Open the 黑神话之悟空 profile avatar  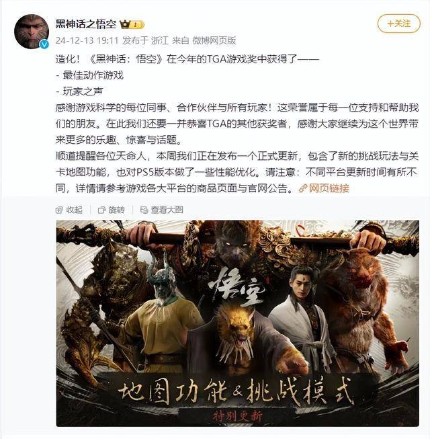click(x=32, y=32)
